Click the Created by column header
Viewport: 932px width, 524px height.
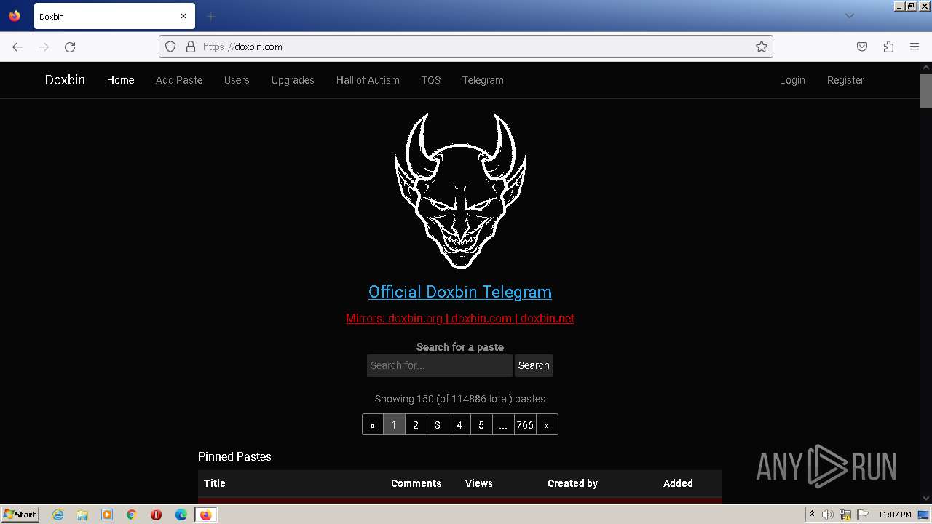pos(572,483)
